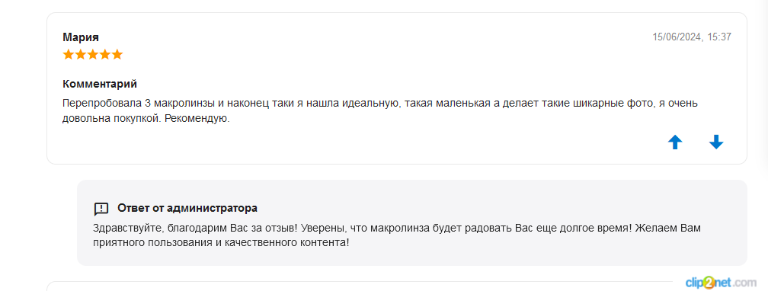The image size is (768, 291).
Task: Upvote Мария's review with the up arrow
Action: (675, 142)
